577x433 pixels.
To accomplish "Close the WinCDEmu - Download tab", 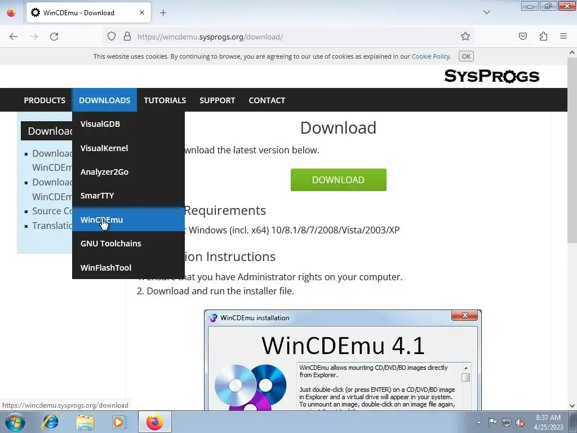I will tap(142, 12).
